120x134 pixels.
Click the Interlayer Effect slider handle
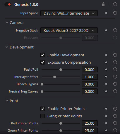(x=54, y=77)
